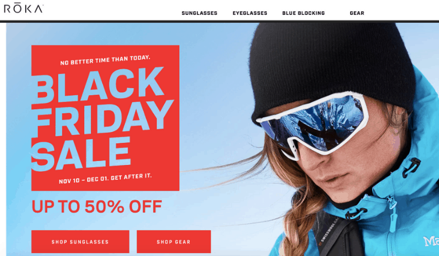
Task: Open the Sunglasses menu
Action: pos(200,13)
